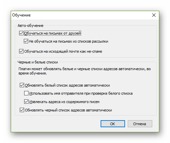The height and width of the screenshot is (143, 170).
Task: Click the label text 'Обновлять черный список адресов автоматически'
Action: pyautogui.click(x=68, y=110)
